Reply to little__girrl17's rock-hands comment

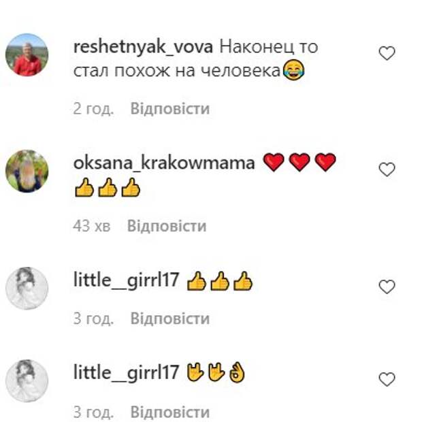coord(170,412)
